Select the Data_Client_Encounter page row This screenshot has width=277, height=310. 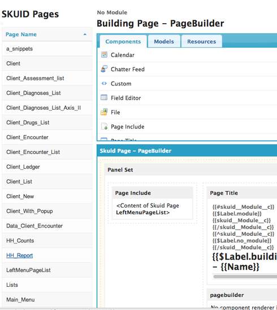click(47, 226)
